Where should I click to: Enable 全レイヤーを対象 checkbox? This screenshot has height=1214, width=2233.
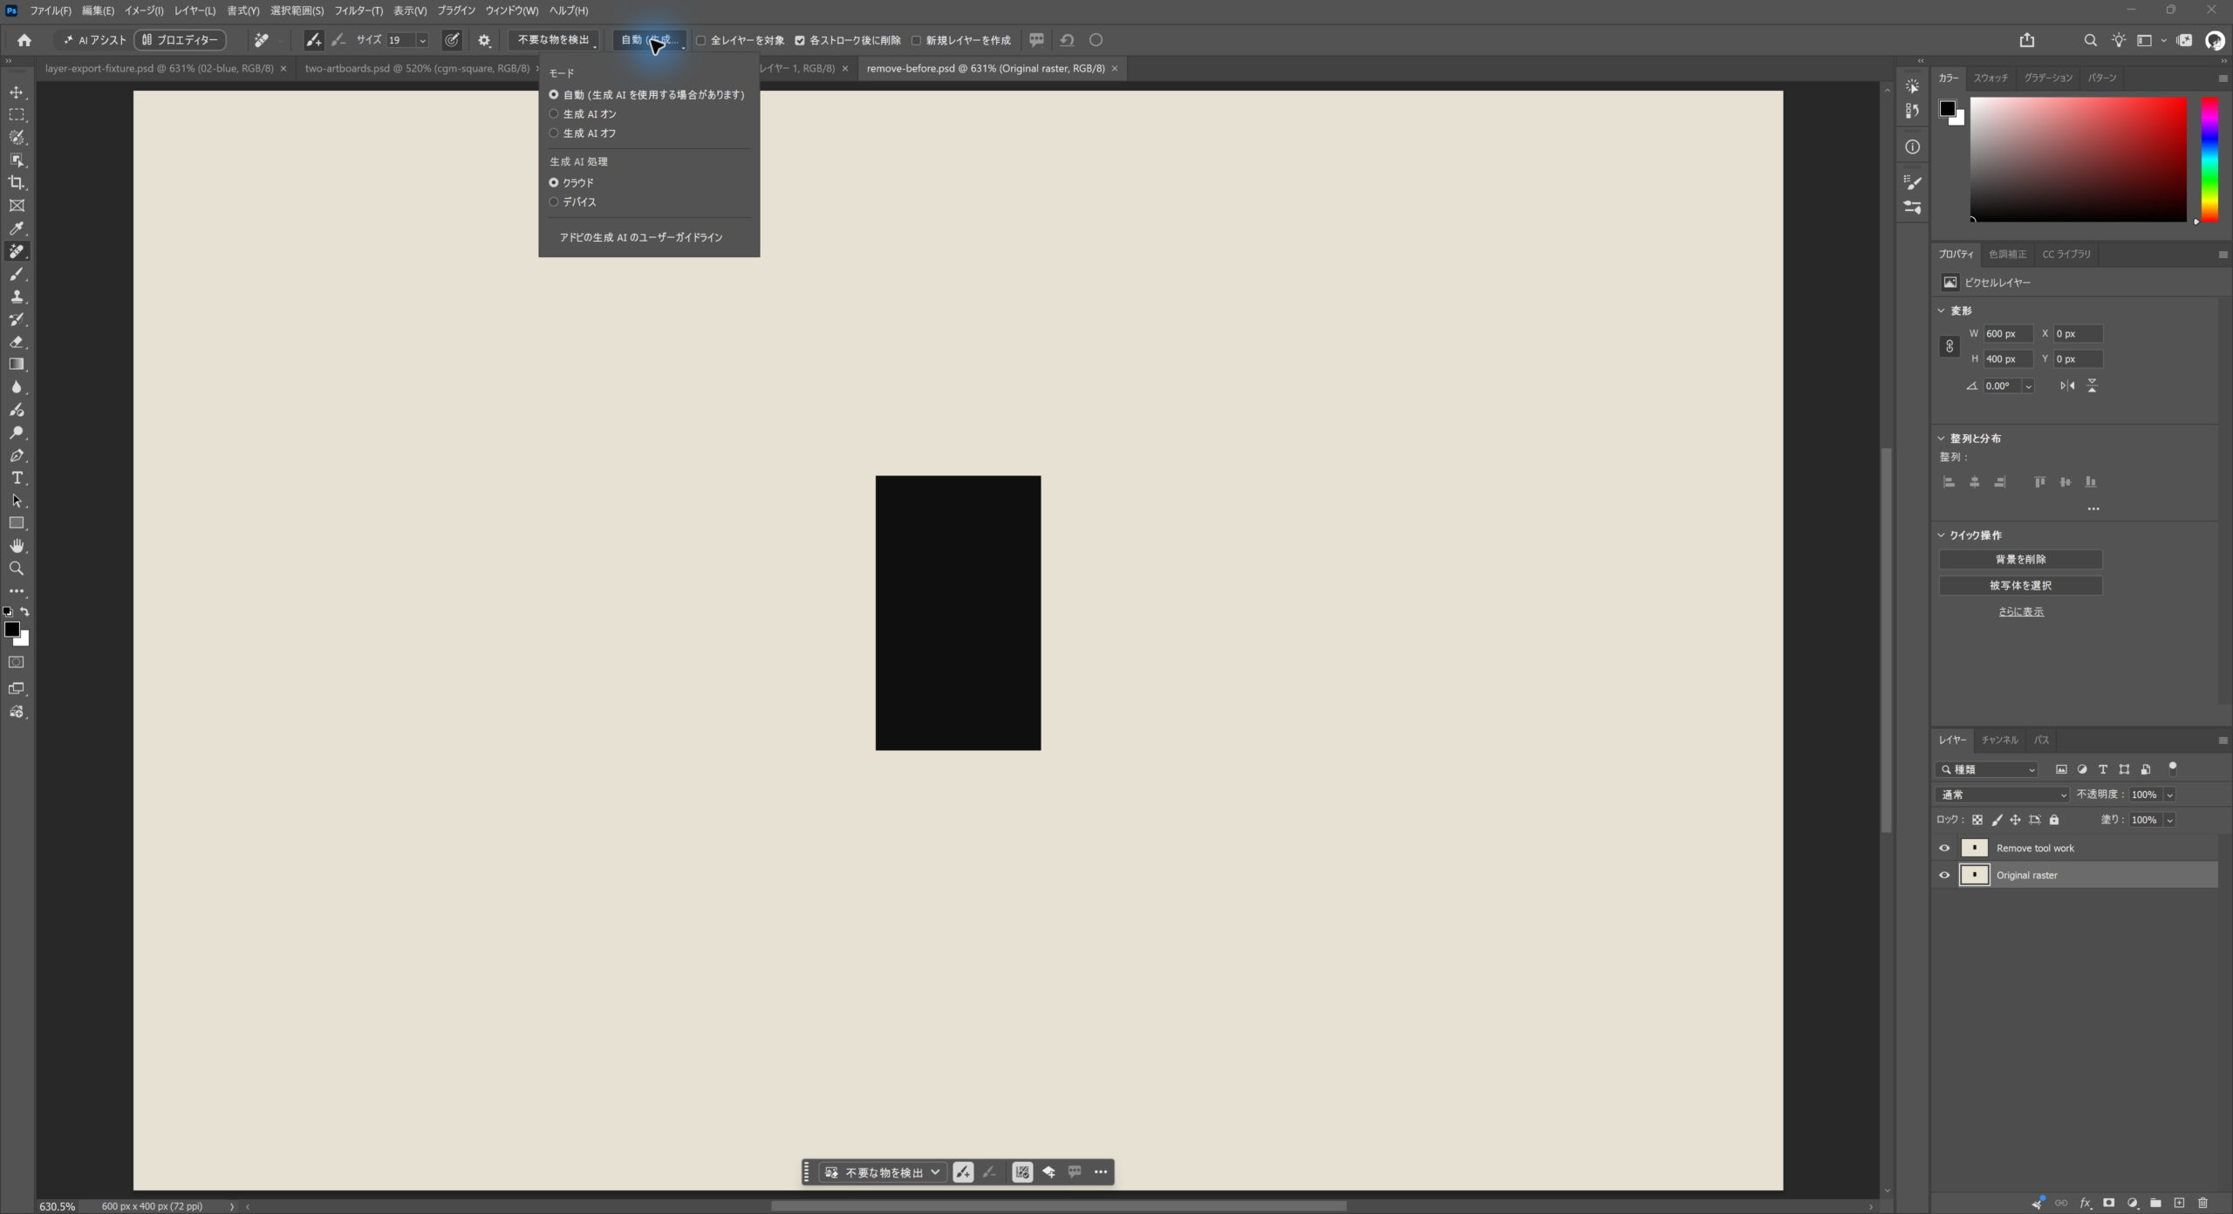pos(700,40)
